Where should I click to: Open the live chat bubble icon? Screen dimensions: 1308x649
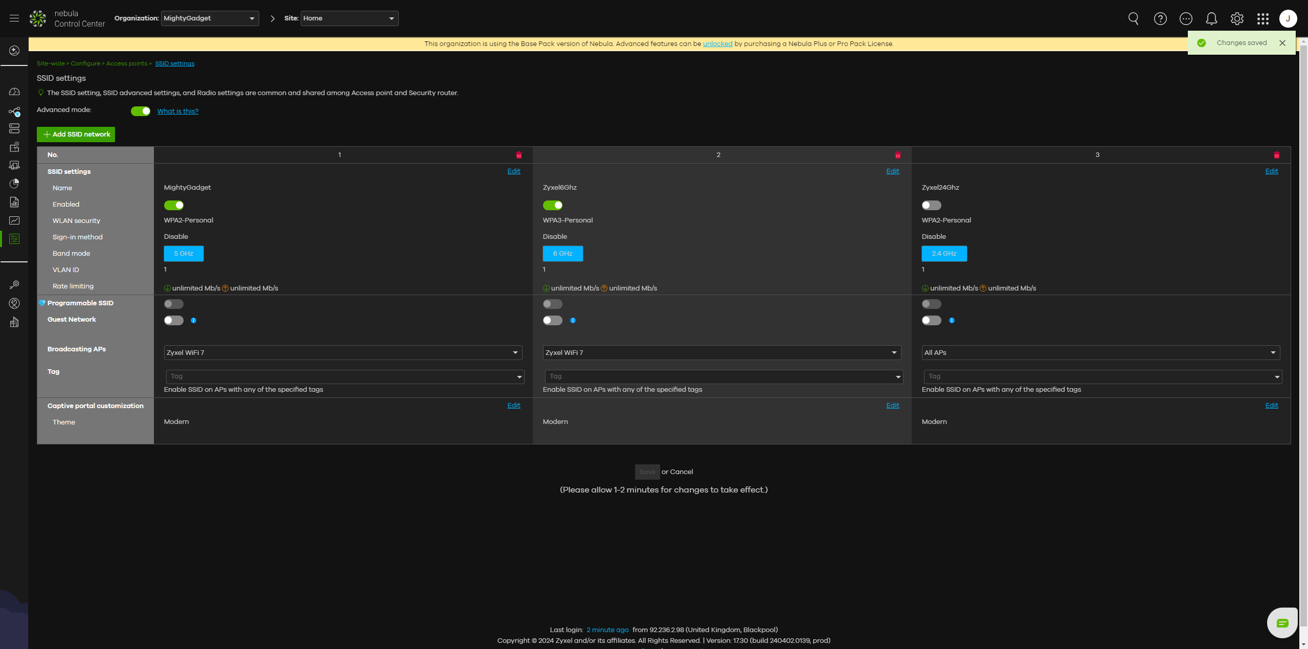(1282, 622)
